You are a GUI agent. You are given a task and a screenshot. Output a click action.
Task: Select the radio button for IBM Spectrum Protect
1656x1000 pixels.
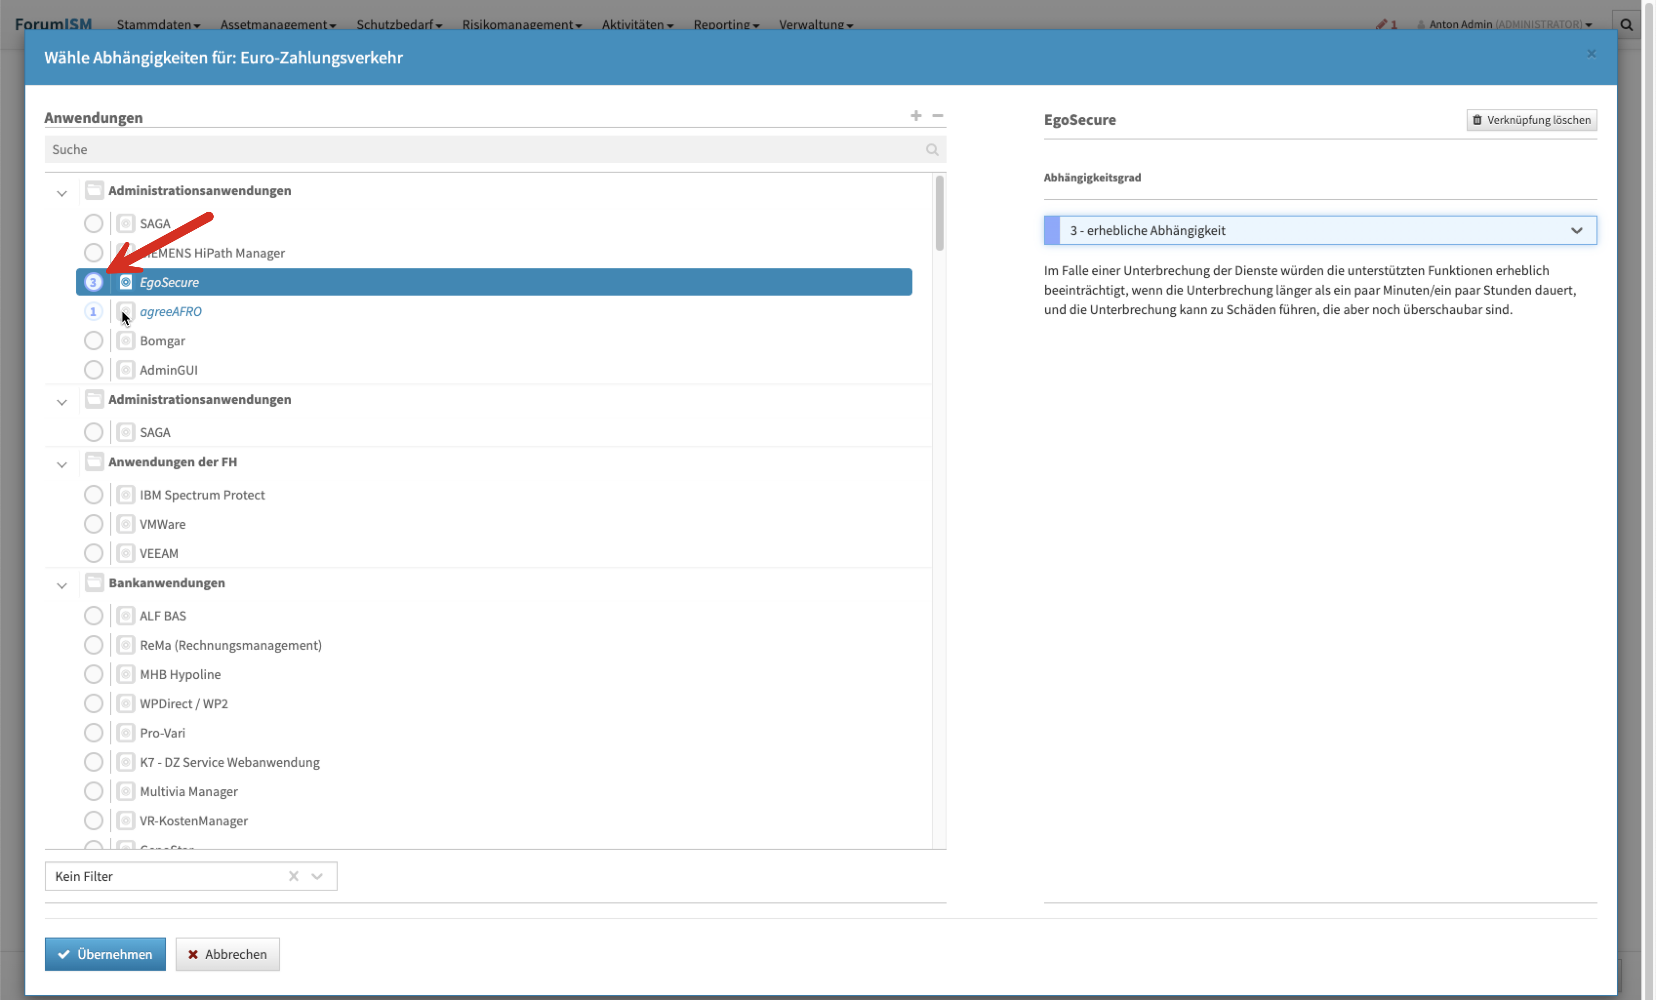93,495
